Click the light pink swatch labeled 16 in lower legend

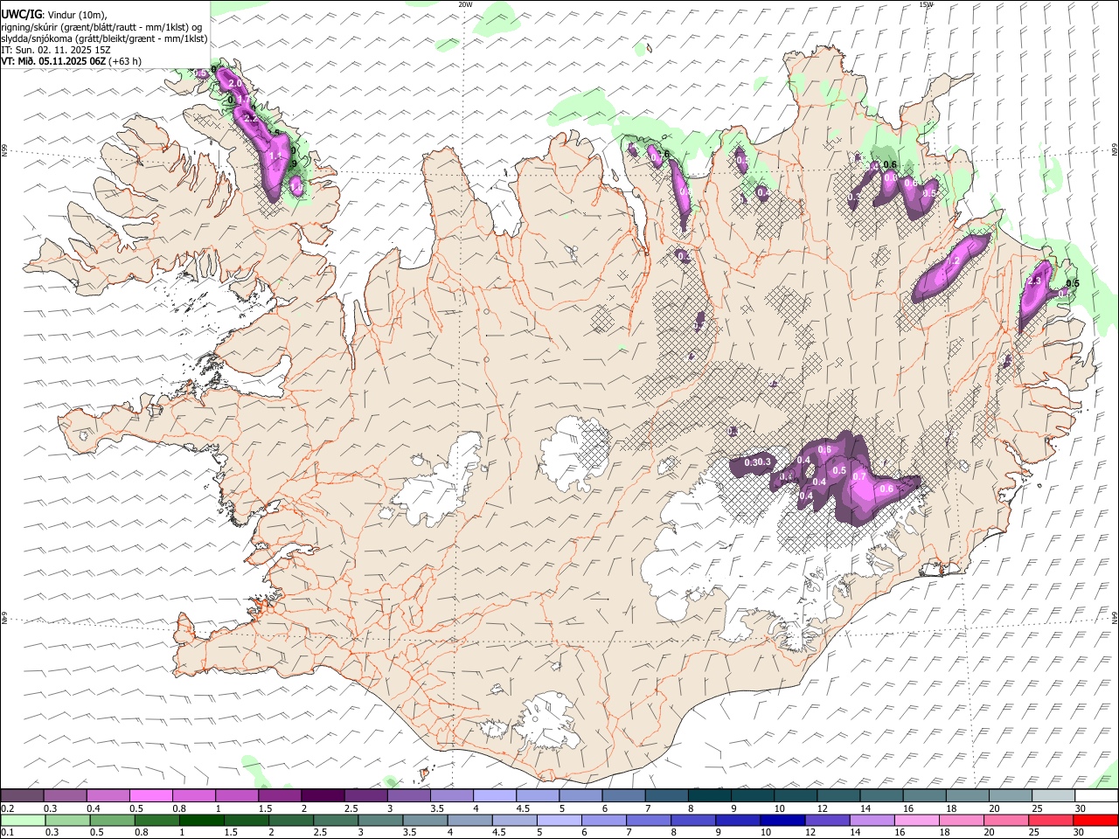(915, 820)
